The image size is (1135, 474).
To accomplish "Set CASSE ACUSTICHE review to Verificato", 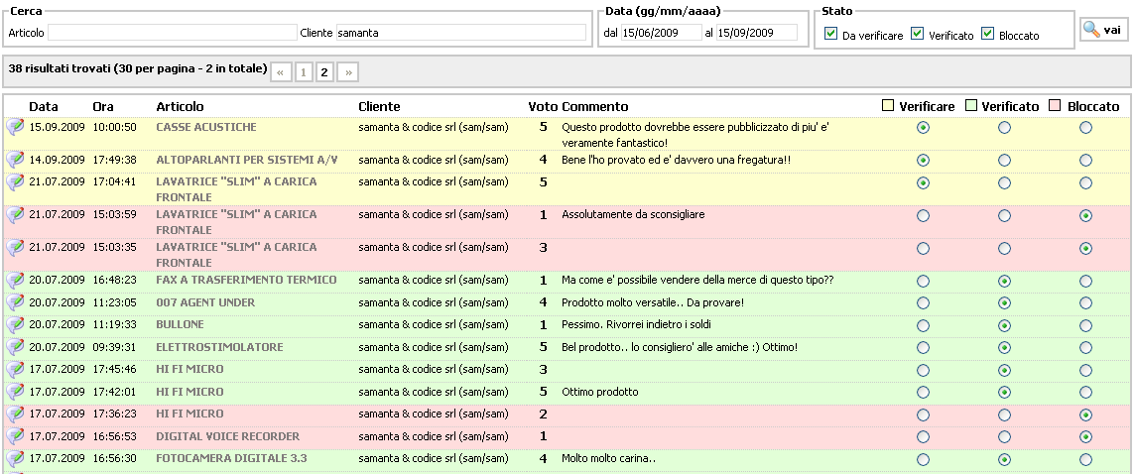I will coord(1004,127).
